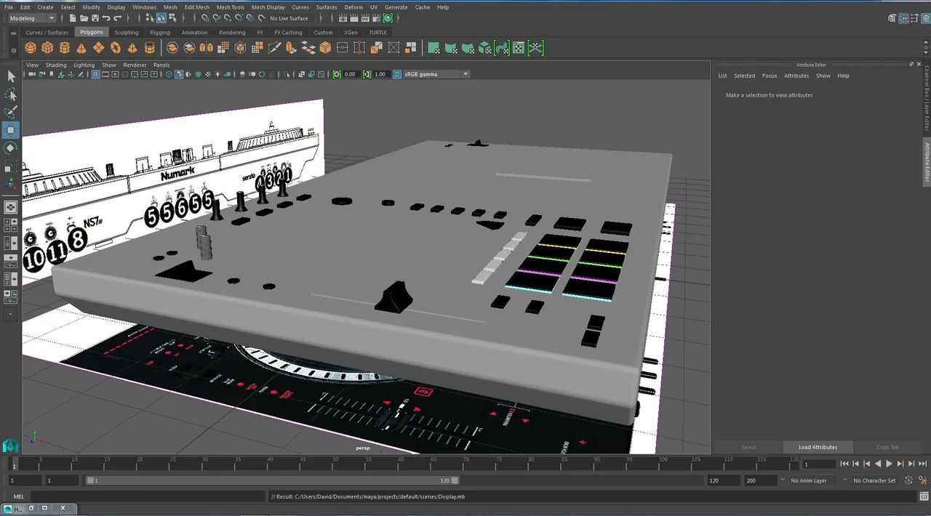
Task: Activate the Move tool in the toolbox
Action: click(11, 131)
